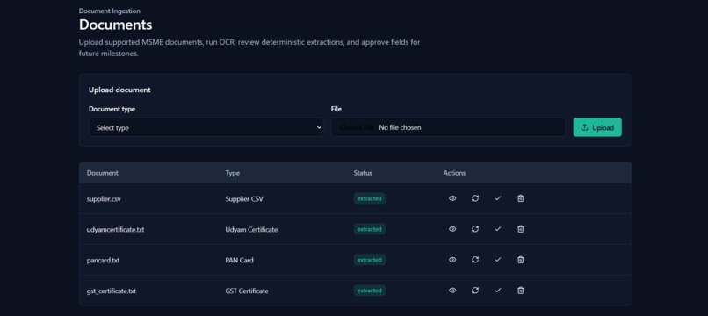Select the gst_certificate.txt file name

pos(111,291)
